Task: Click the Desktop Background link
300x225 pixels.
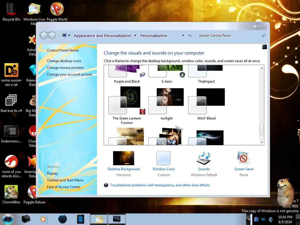Action: click(x=124, y=169)
